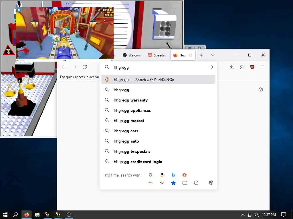The width and height of the screenshot is (293, 219).
Task: Click into the address bar text 'hhgregg'
Action: [x=121, y=67]
